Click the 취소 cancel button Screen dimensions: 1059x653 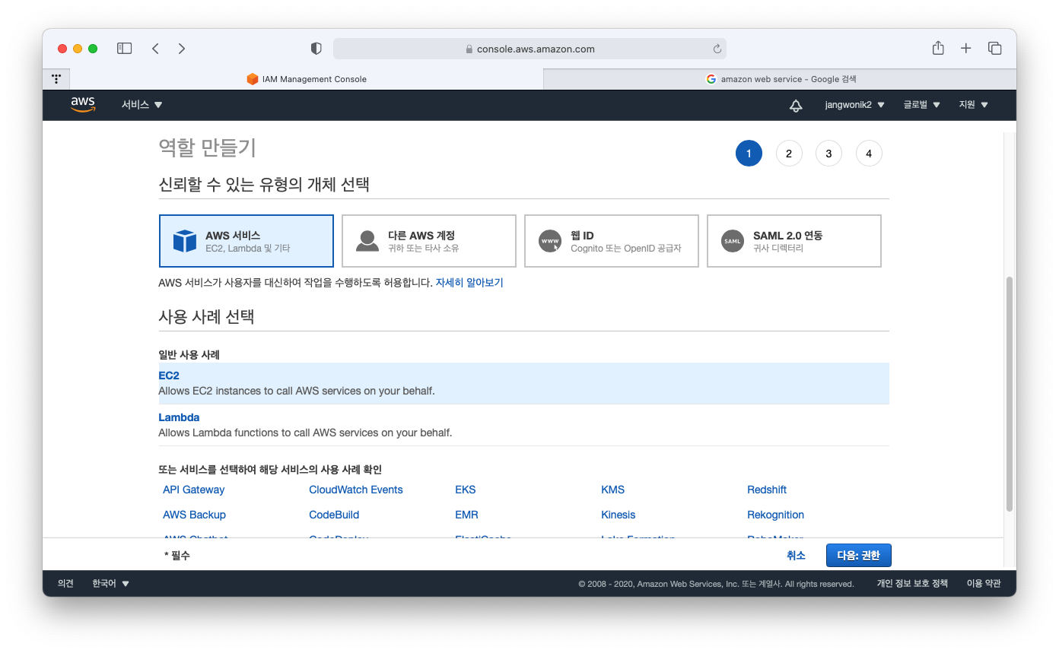coord(796,556)
